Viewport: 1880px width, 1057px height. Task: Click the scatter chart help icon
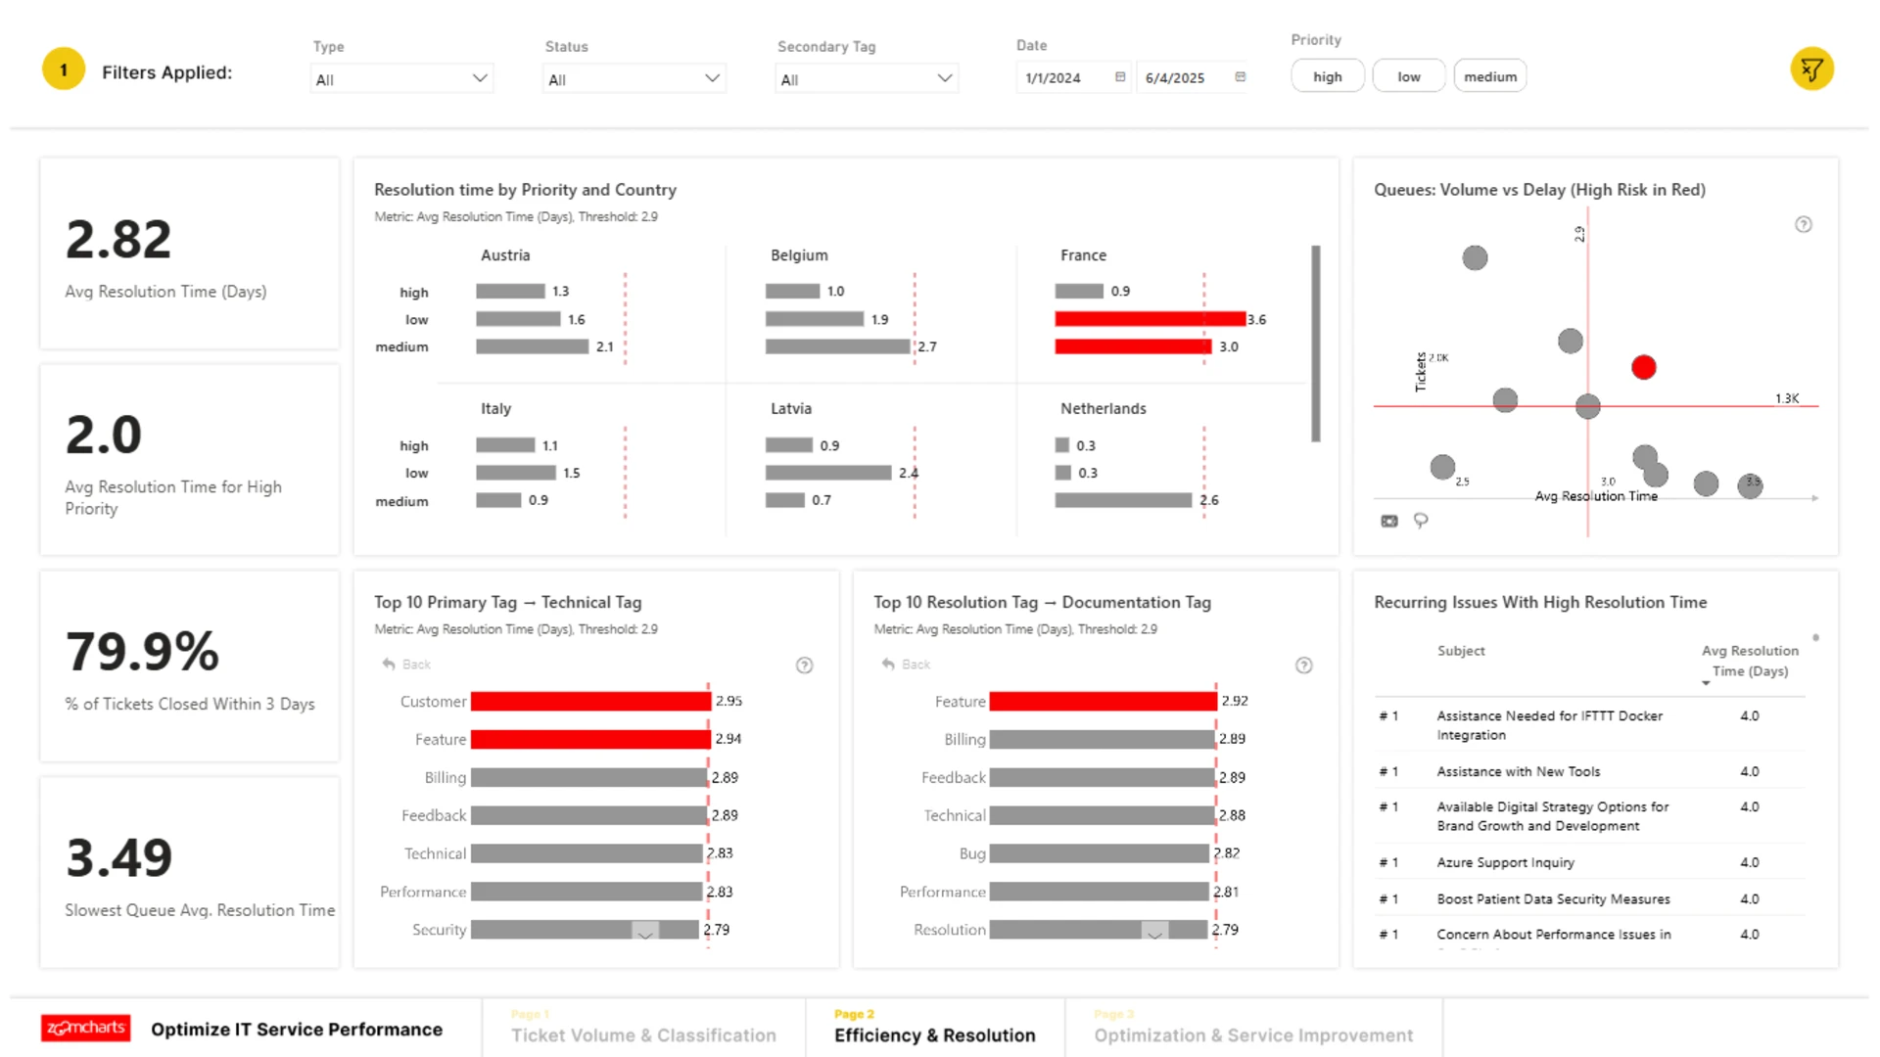1803,225
